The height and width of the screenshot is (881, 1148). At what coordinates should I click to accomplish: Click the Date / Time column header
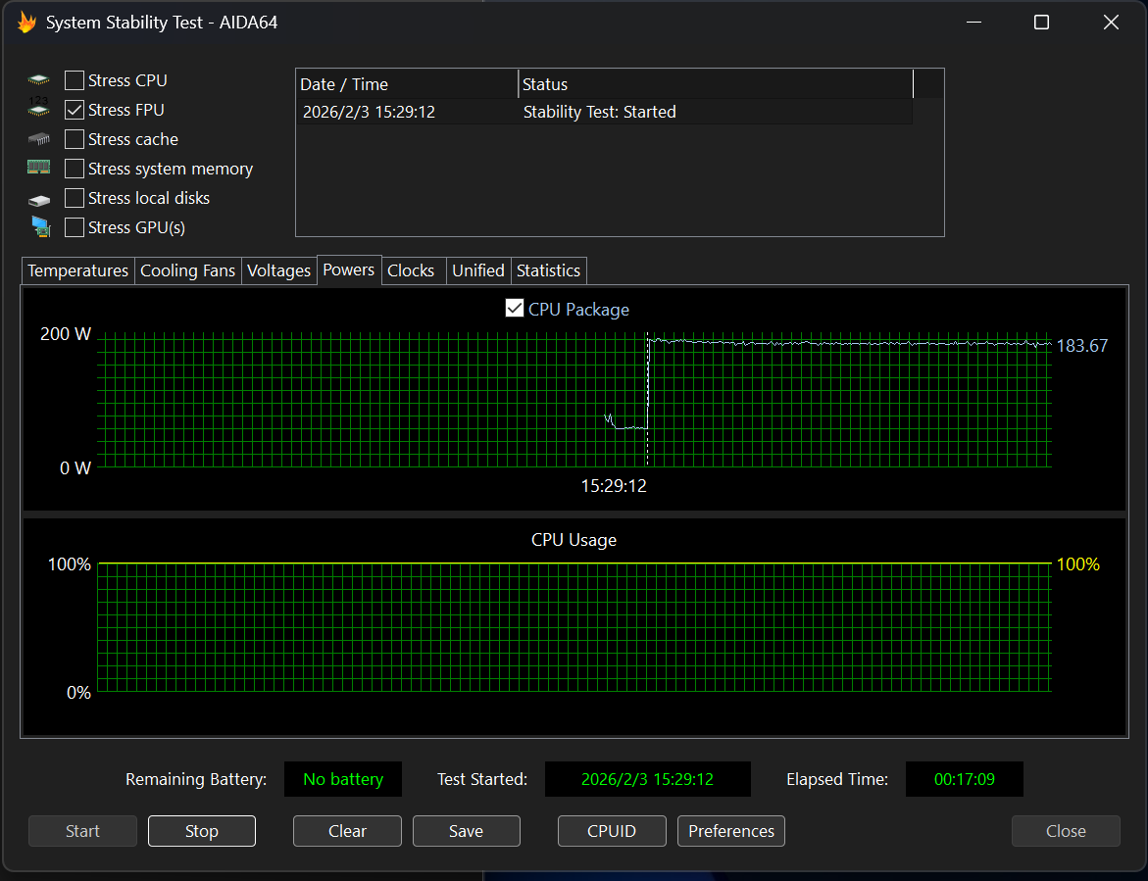point(406,84)
